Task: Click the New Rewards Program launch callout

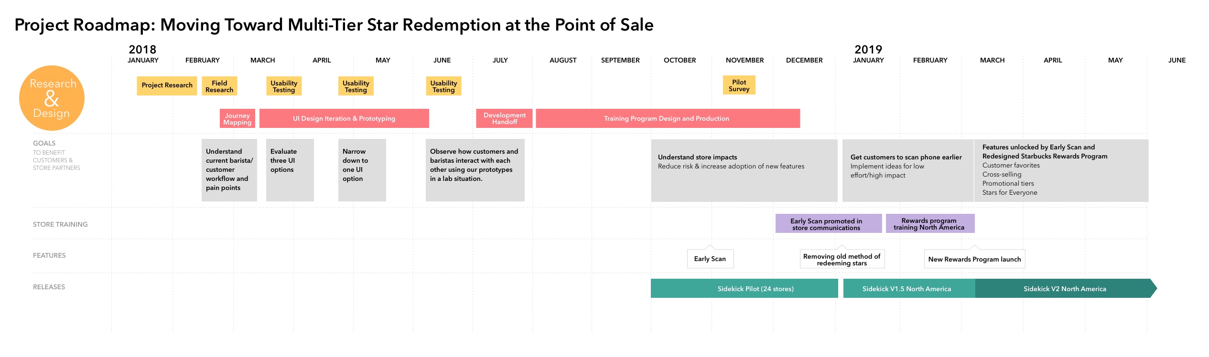Action: pos(974,259)
